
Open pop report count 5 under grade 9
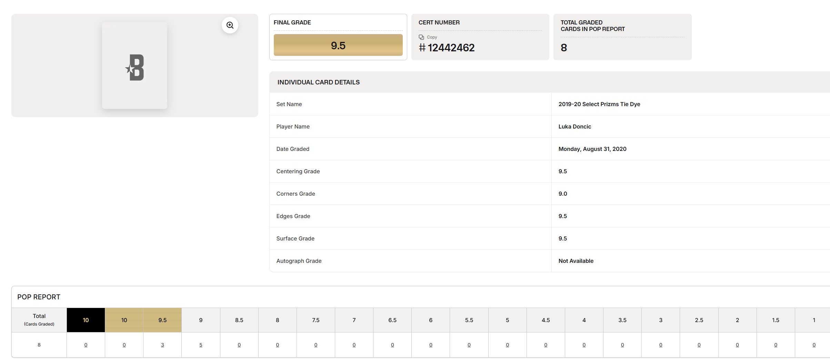pos(201,345)
